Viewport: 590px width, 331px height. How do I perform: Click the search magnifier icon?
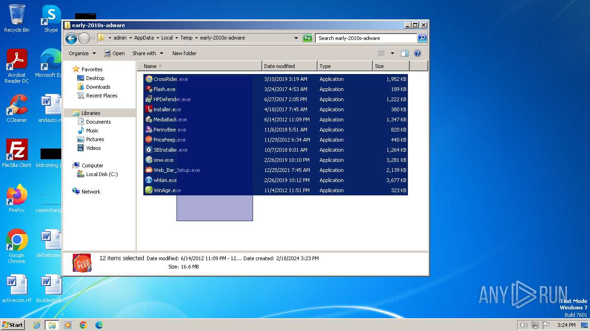(x=422, y=38)
